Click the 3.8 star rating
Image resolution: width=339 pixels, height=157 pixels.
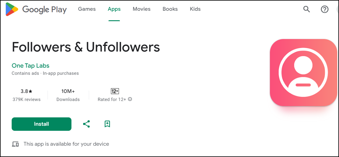[x=26, y=91]
